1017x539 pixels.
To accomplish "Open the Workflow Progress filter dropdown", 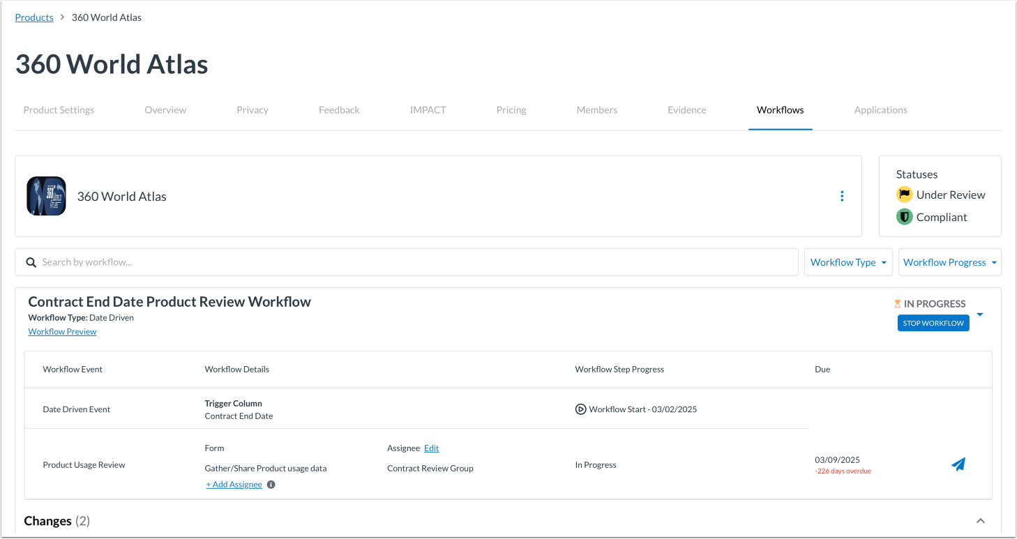I will 949,261.
